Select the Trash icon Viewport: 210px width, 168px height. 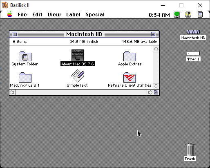pyautogui.click(x=190, y=150)
